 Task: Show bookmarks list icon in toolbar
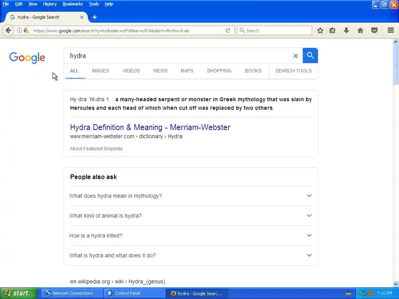332,30
